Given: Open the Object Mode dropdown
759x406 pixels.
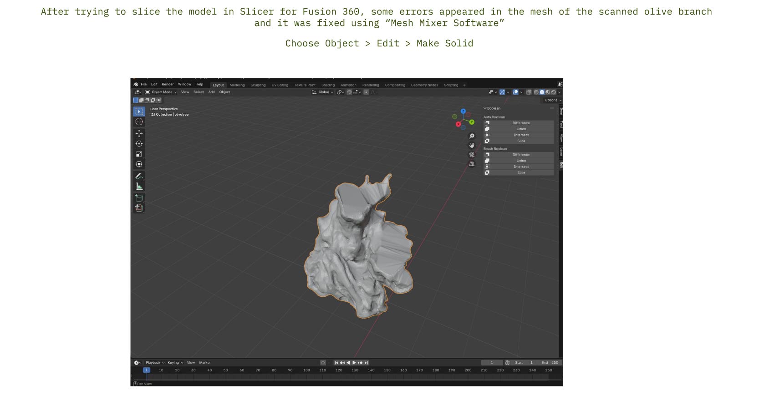Looking at the screenshot, I should 161,92.
